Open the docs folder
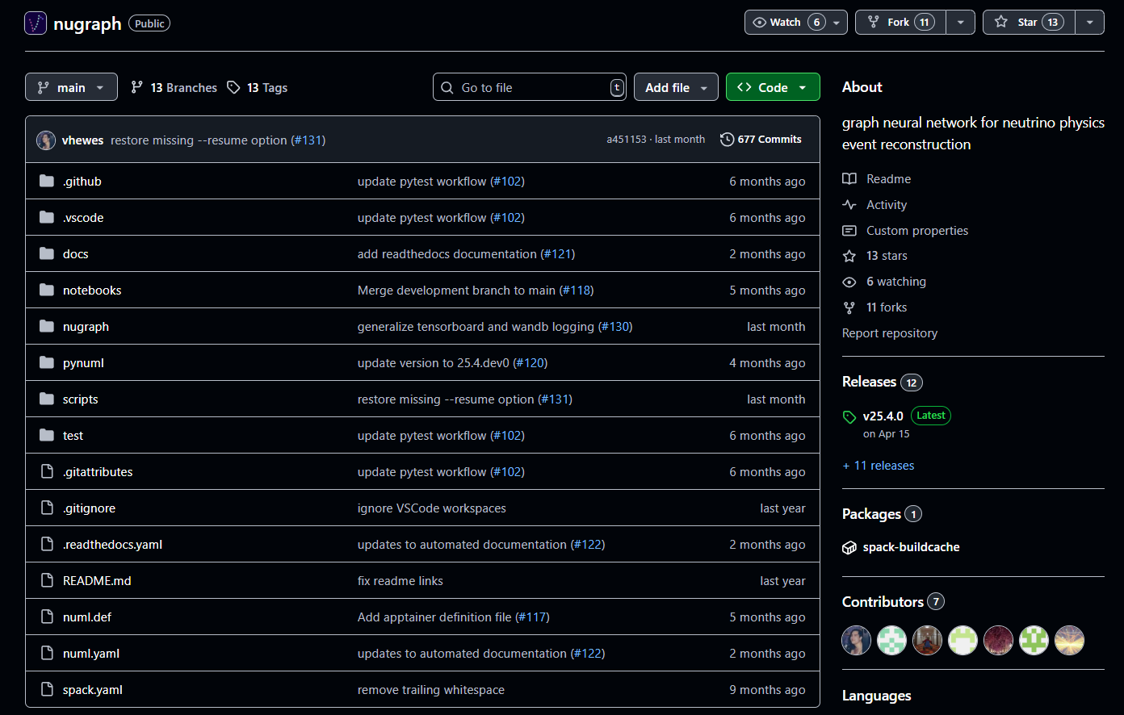 (x=75, y=253)
